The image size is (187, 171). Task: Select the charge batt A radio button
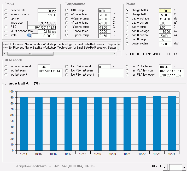point(127,10)
